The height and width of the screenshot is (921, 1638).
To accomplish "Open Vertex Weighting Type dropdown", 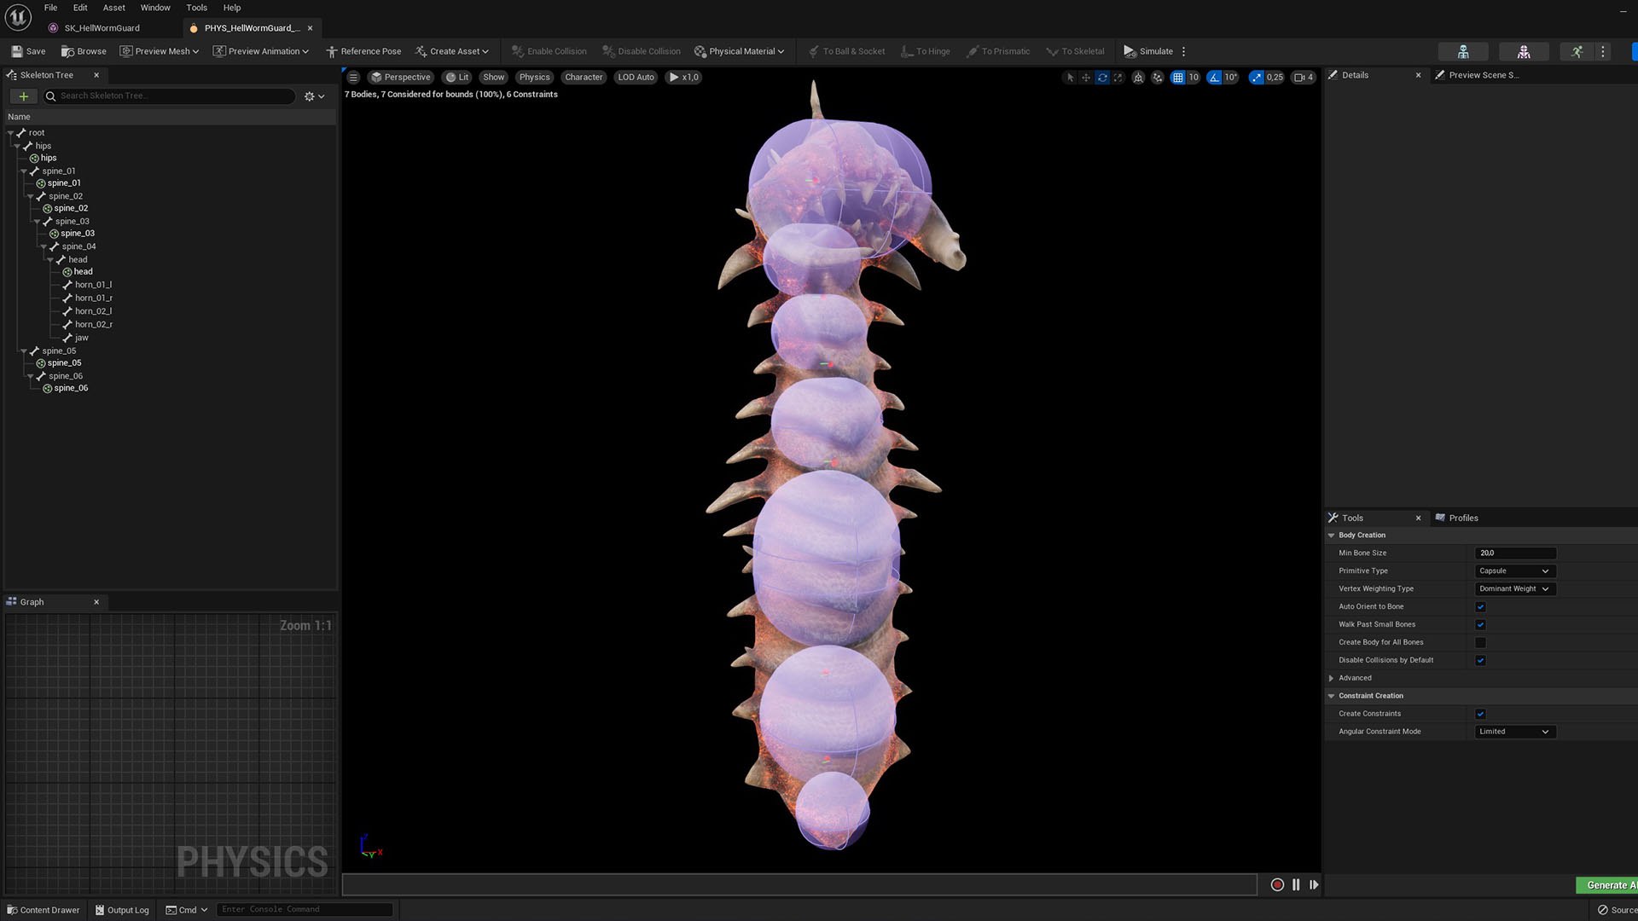I will [x=1515, y=589].
